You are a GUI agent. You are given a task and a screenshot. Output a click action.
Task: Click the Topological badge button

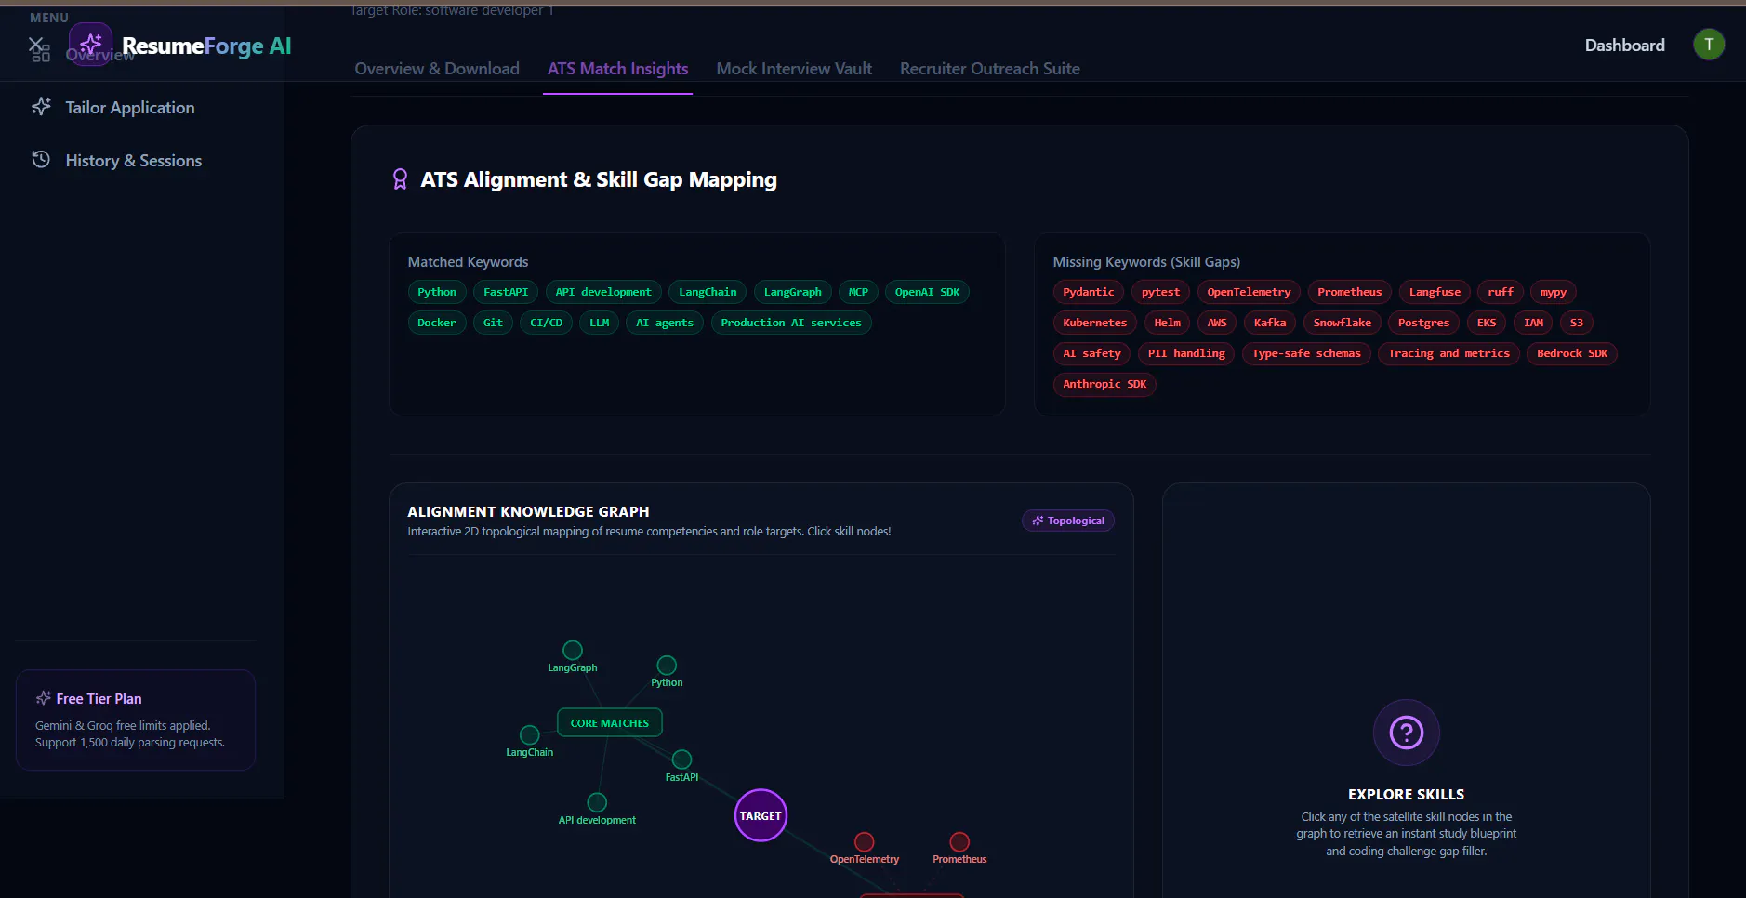click(x=1067, y=521)
